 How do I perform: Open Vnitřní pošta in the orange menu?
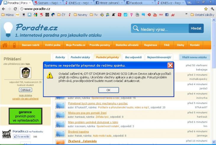53,45
